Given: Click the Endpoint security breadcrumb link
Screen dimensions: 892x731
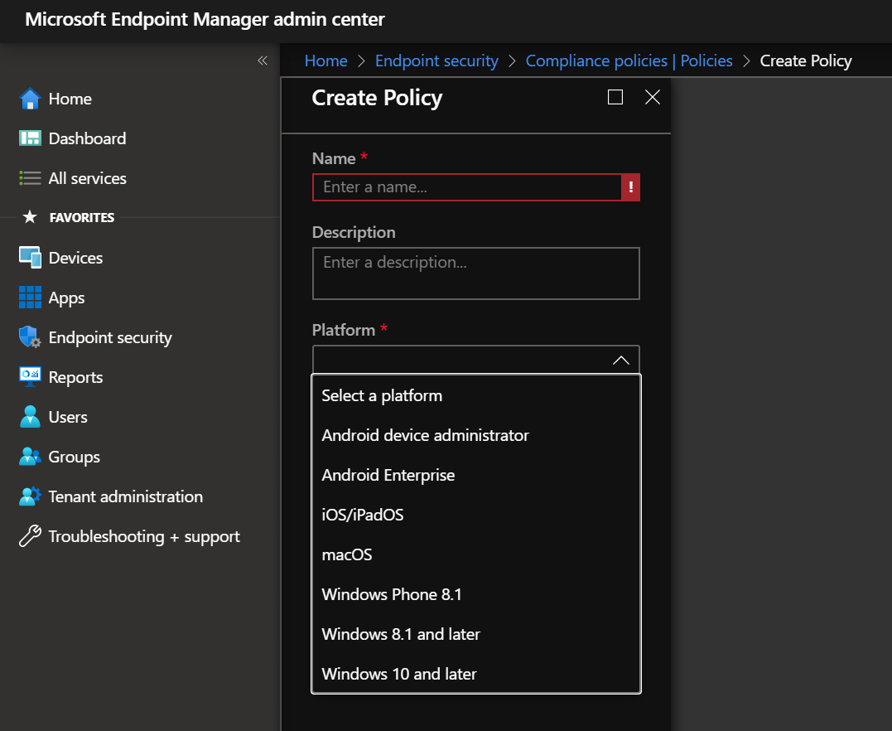Looking at the screenshot, I should coord(436,61).
